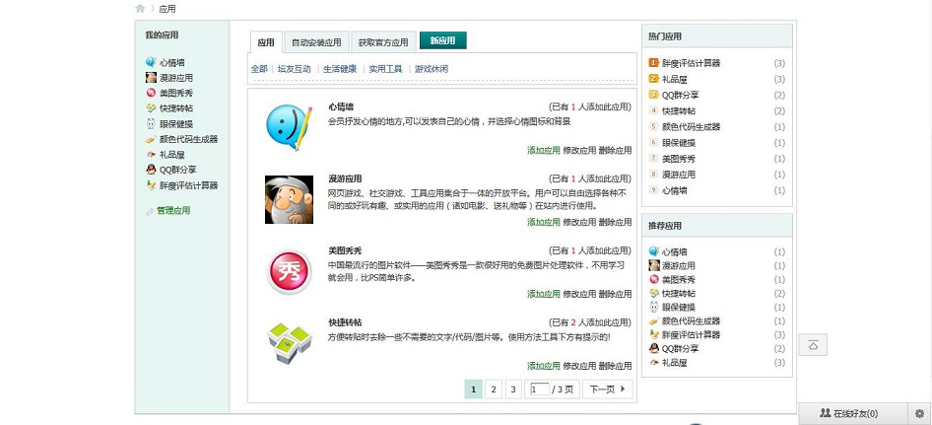Click 删除应用 for 快捷转帖

tap(615, 366)
